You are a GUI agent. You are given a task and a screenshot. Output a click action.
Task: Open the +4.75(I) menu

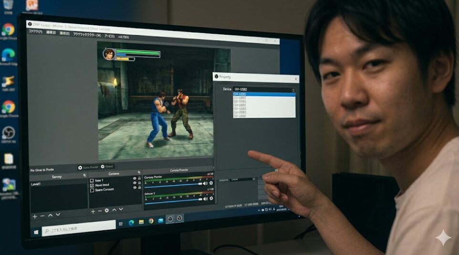pyautogui.click(x=124, y=37)
